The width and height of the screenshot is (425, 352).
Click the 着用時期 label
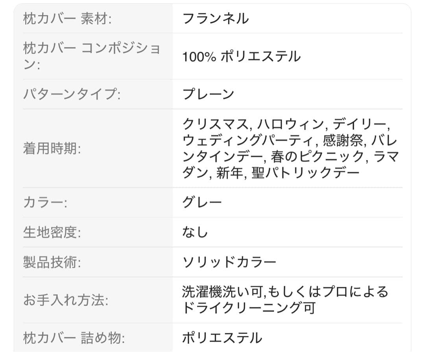coord(52,149)
